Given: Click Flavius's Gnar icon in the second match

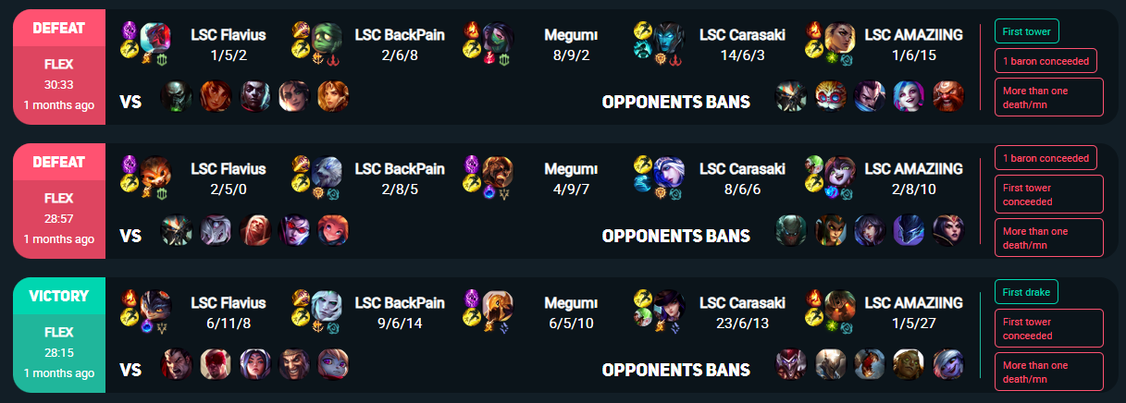Looking at the screenshot, I should [156, 172].
